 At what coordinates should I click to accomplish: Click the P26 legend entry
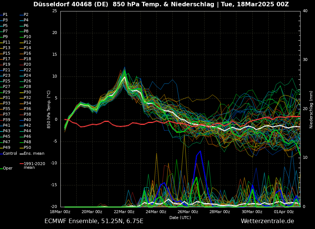click(x=27, y=81)
